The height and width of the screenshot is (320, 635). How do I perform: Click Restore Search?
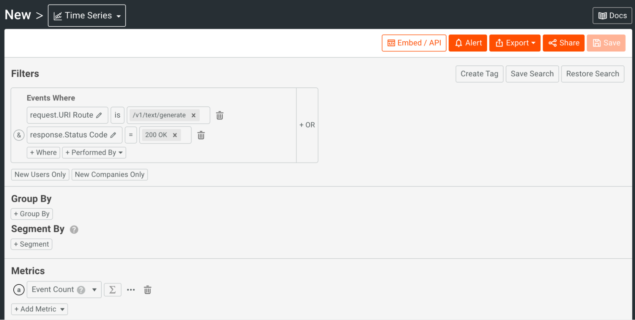[x=592, y=74]
